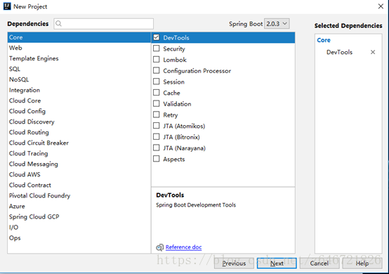Close the New Project dialog

381,6
